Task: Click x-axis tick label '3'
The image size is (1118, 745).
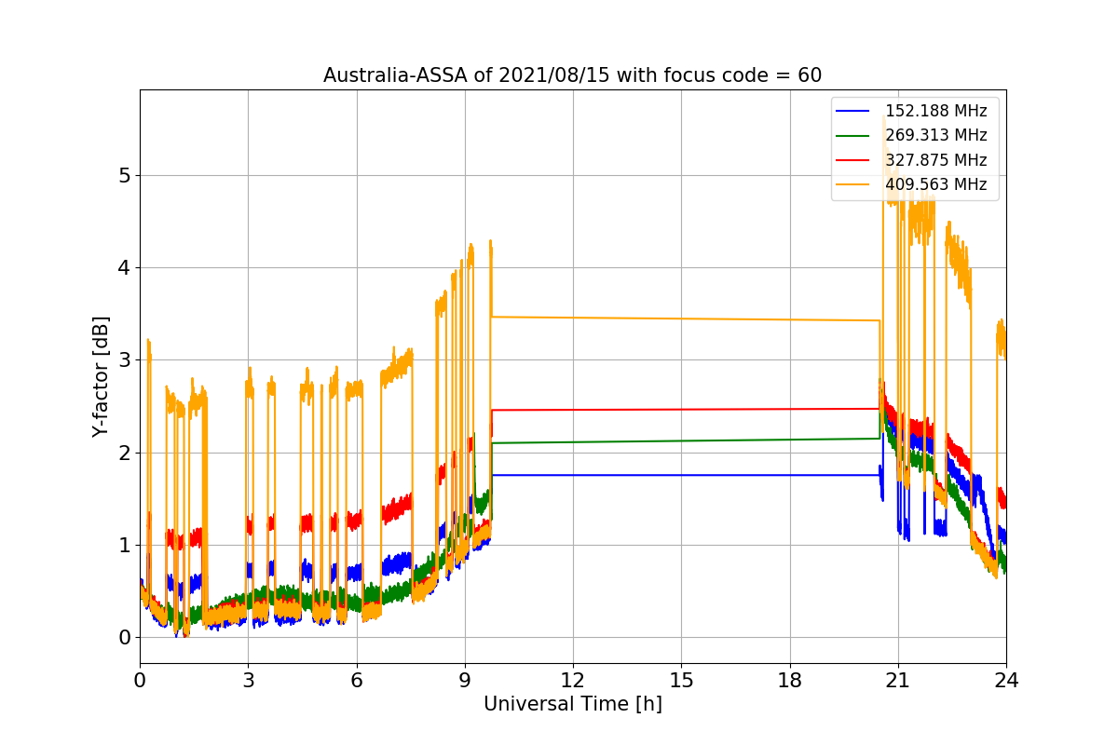Action: pyautogui.click(x=248, y=681)
